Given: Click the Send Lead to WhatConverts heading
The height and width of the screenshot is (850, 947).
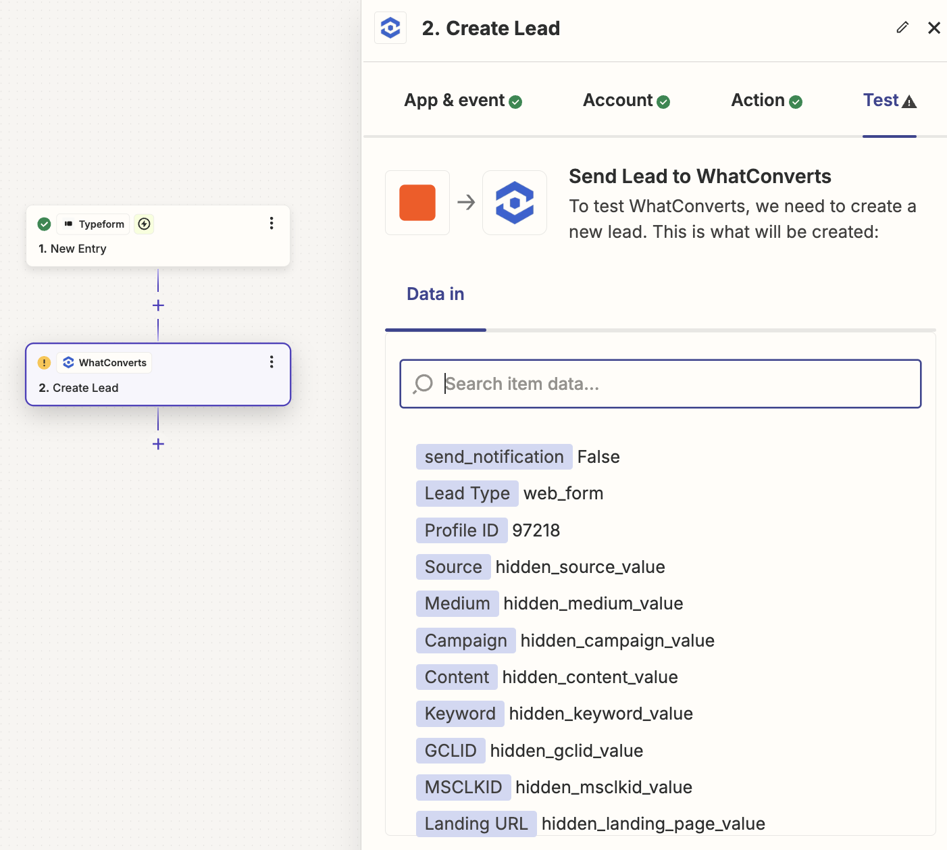Looking at the screenshot, I should click(700, 176).
